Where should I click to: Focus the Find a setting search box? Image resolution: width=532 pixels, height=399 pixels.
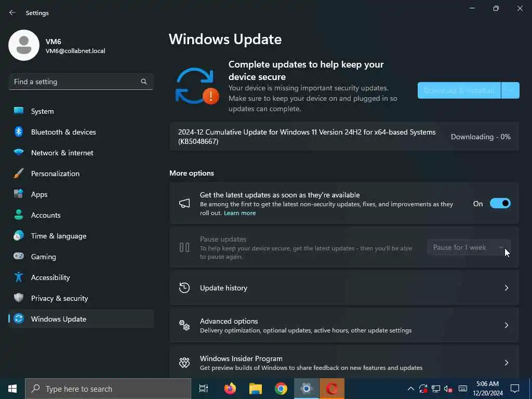pos(81,82)
